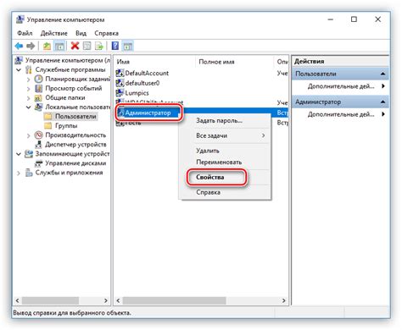Click right arrow of list scrollbar

(283, 300)
